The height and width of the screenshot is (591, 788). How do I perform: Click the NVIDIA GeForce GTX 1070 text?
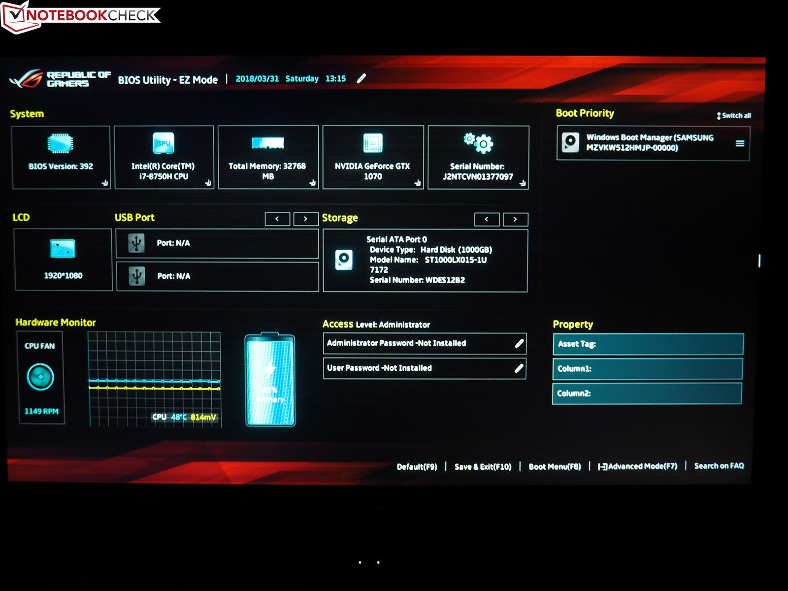372,171
